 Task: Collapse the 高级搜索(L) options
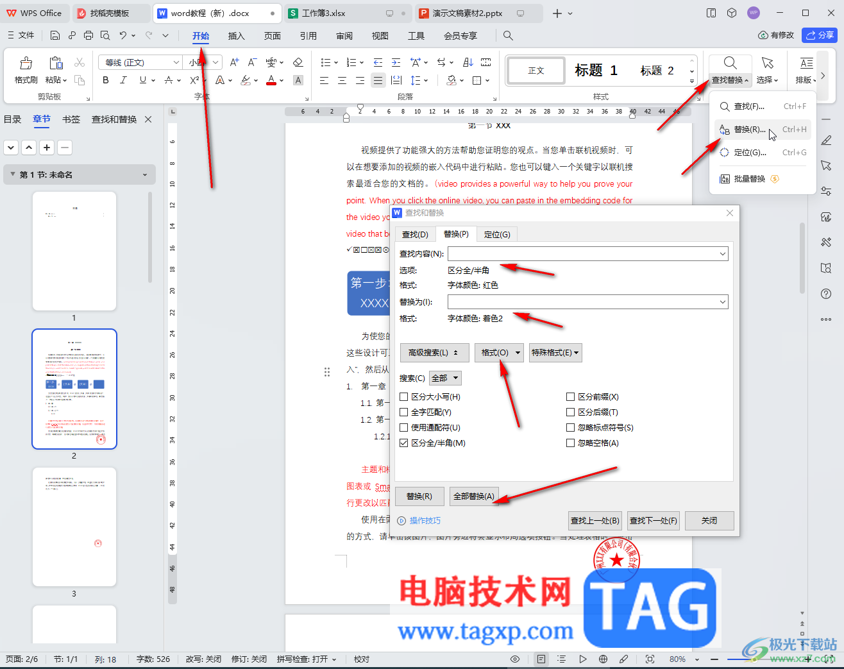(434, 353)
